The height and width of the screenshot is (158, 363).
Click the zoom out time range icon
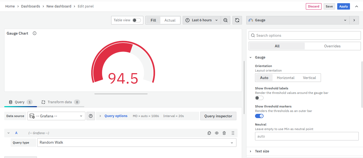click(x=226, y=20)
